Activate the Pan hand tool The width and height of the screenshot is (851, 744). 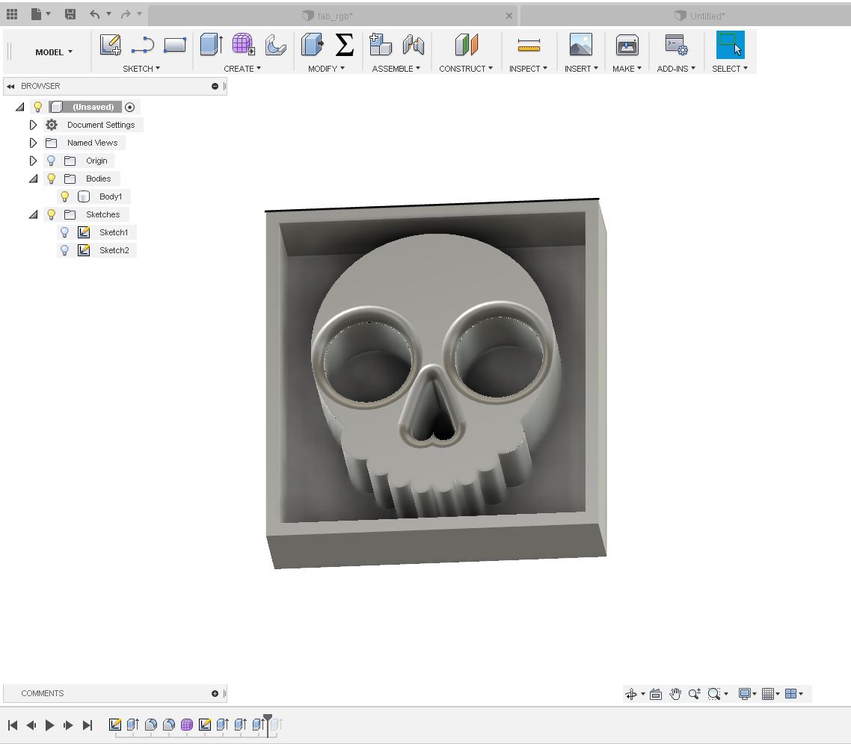pyautogui.click(x=675, y=694)
